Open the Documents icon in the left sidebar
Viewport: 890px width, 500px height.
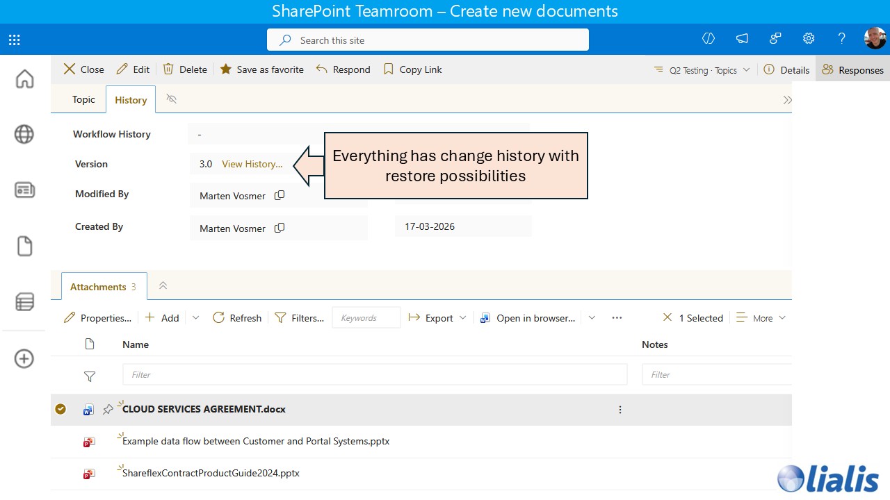24,245
